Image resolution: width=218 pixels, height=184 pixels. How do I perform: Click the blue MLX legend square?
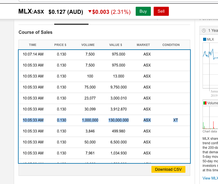(205, 39)
